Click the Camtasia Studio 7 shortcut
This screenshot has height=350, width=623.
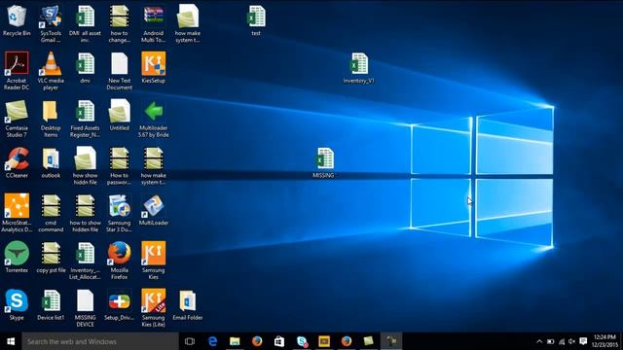[17, 119]
